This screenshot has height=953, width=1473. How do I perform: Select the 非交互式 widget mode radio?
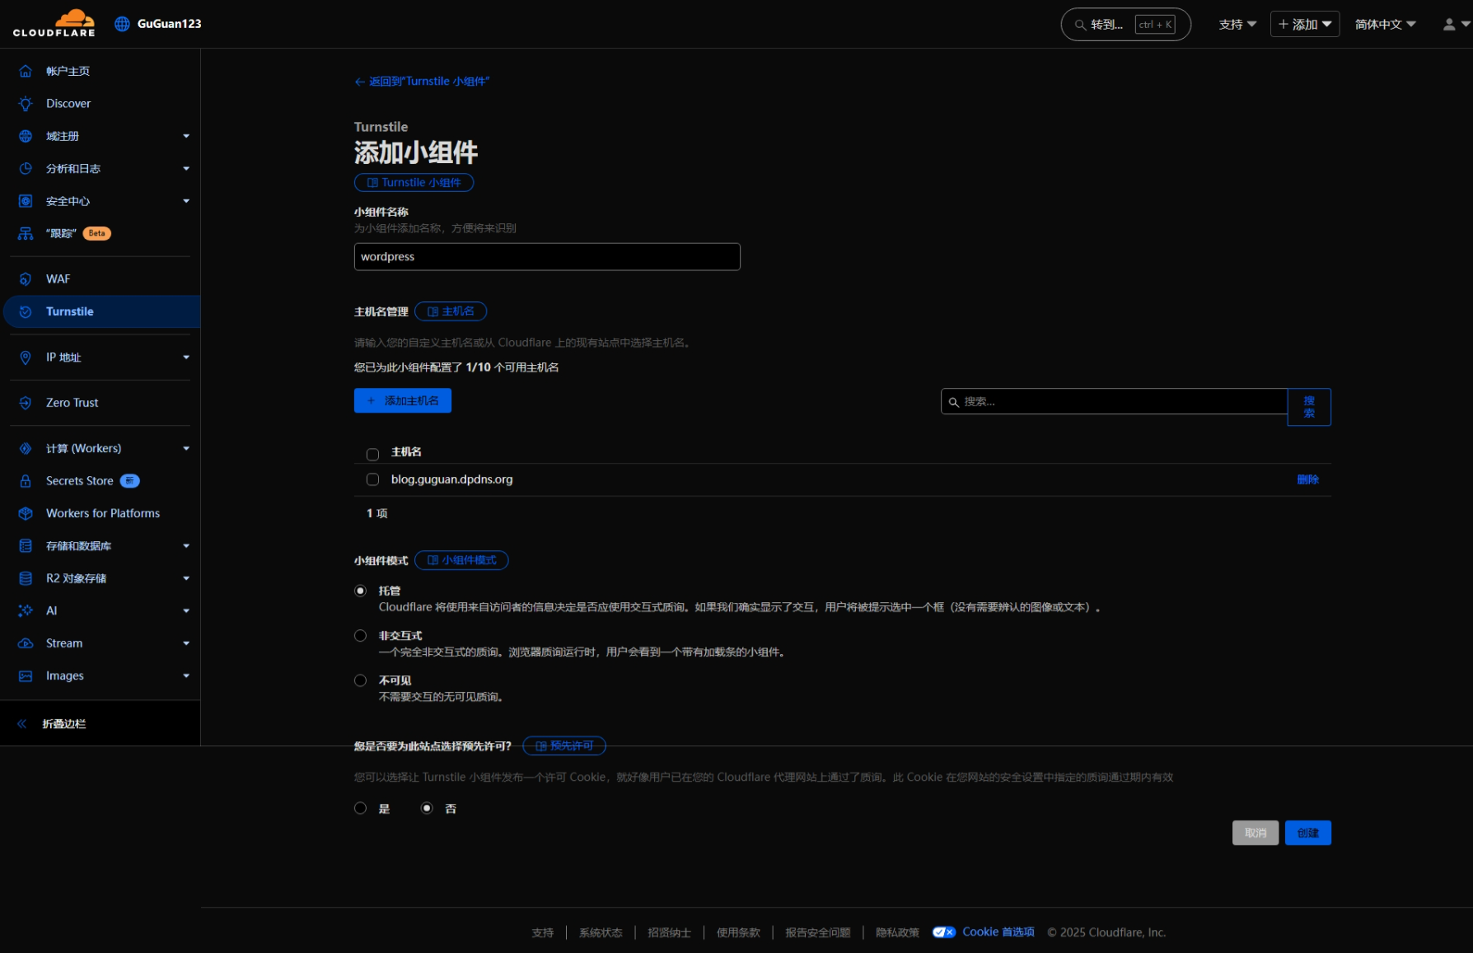coord(360,636)
